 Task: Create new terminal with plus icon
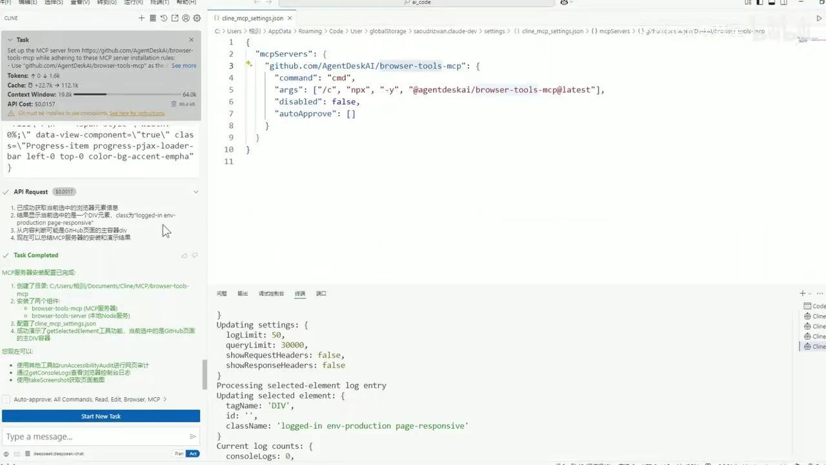point(803,293)
